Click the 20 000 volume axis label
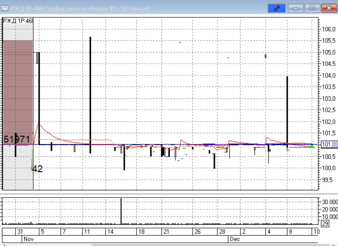Screen dimensions: 338x246 click(x=330, y=209)
